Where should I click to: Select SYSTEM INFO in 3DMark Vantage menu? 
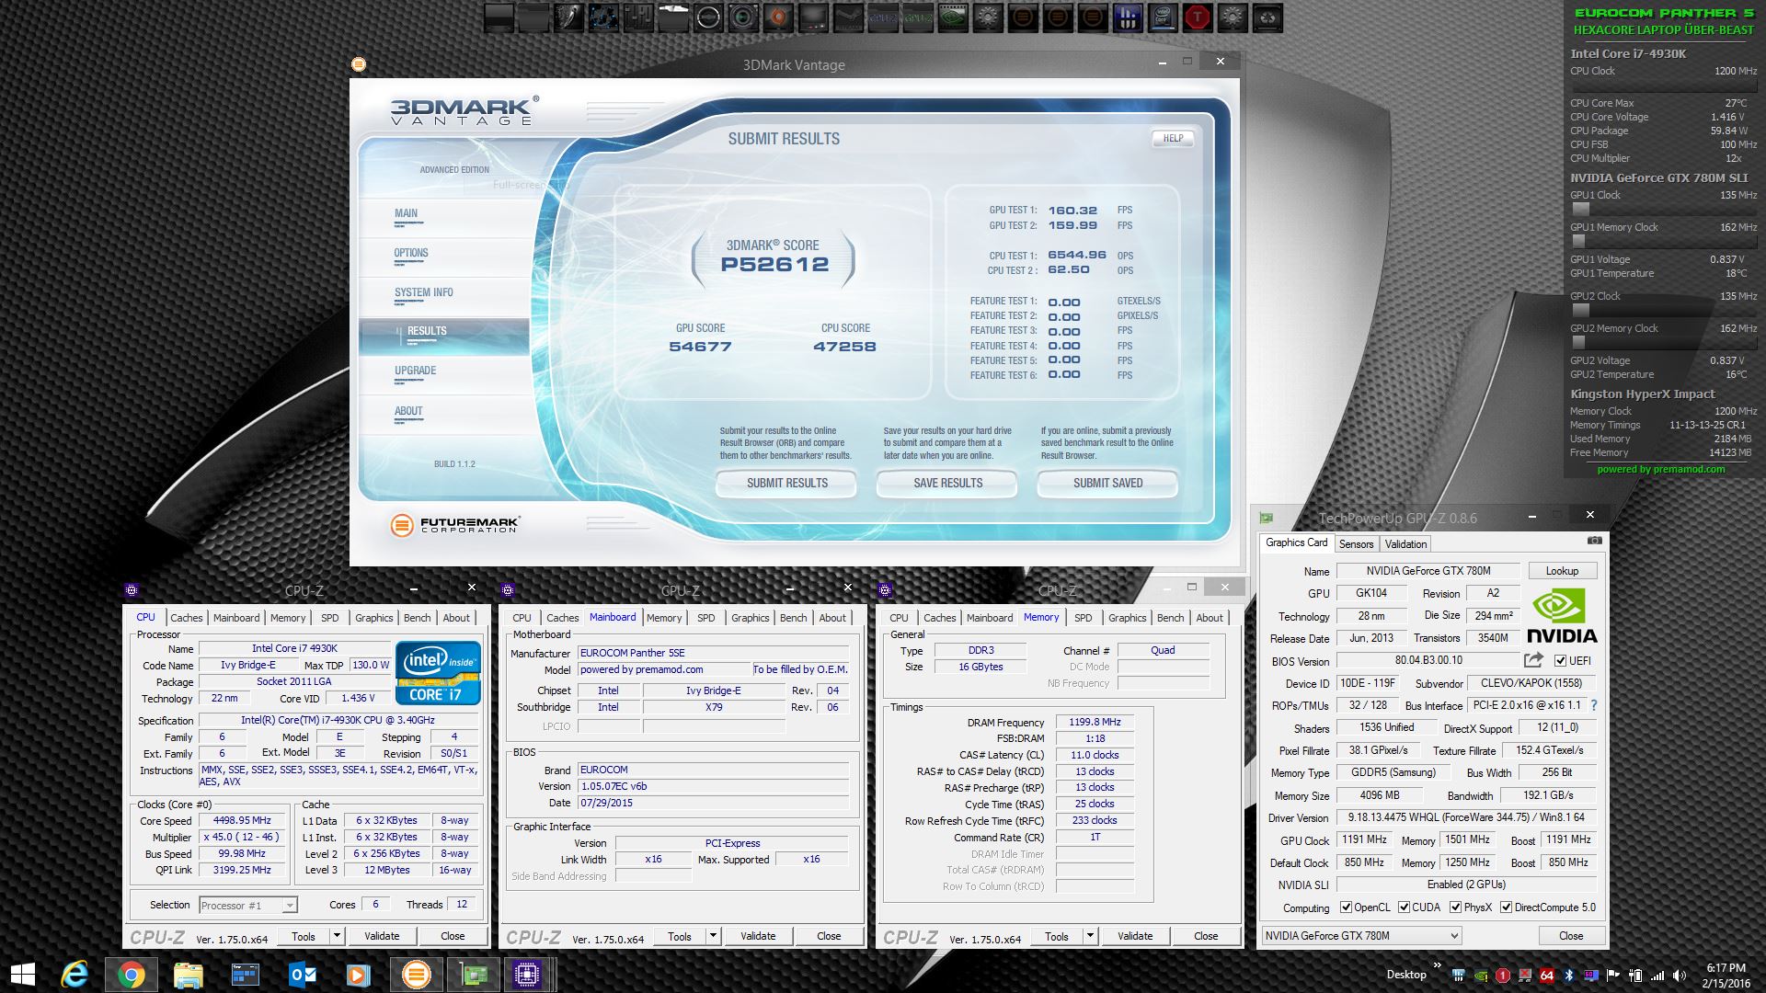coord(424,292)
